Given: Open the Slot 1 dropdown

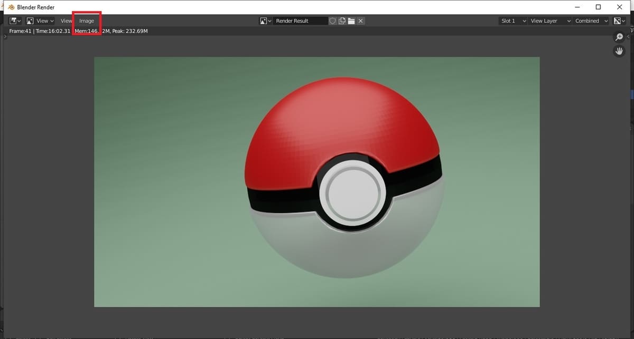Looking at the screenshot, I should point(513,21).
